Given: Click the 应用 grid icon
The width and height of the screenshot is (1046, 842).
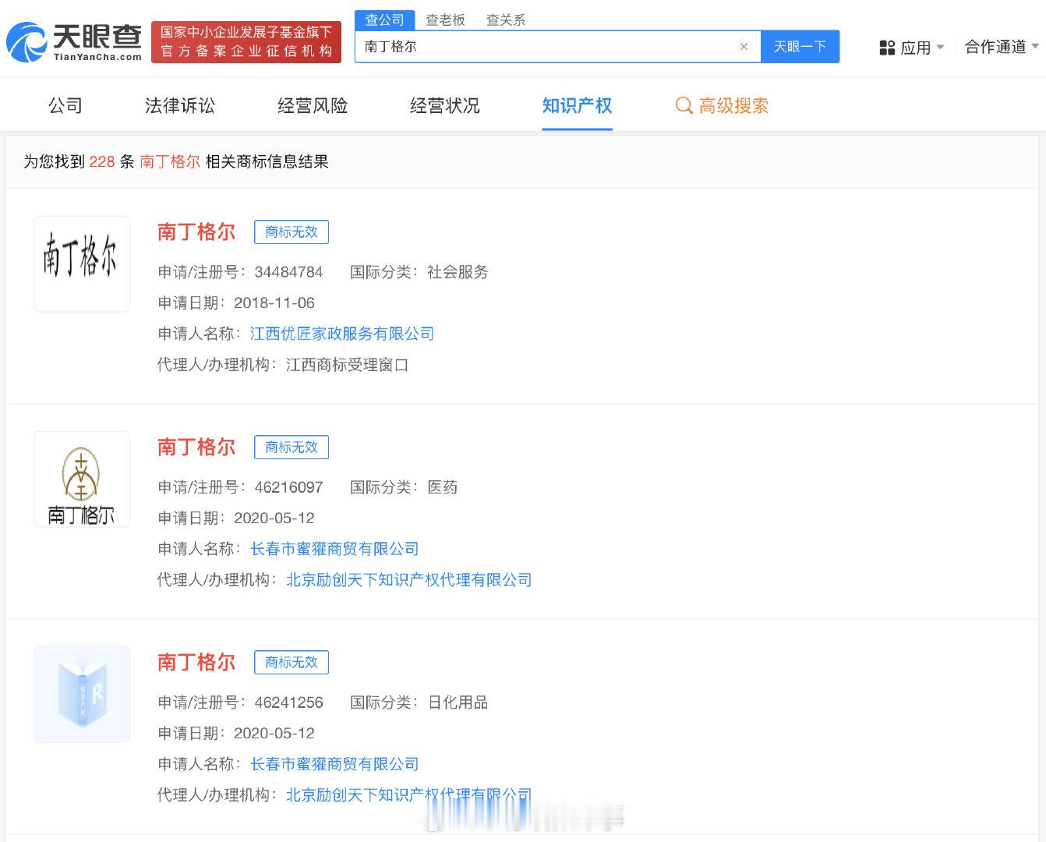Looking at the screenshot, I should [887, 48].
